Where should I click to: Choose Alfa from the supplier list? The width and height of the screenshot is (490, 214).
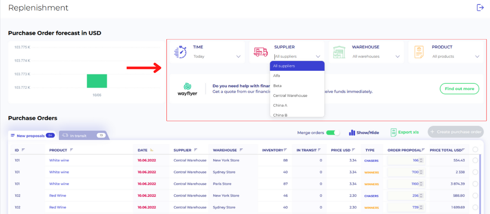(277, 76)
